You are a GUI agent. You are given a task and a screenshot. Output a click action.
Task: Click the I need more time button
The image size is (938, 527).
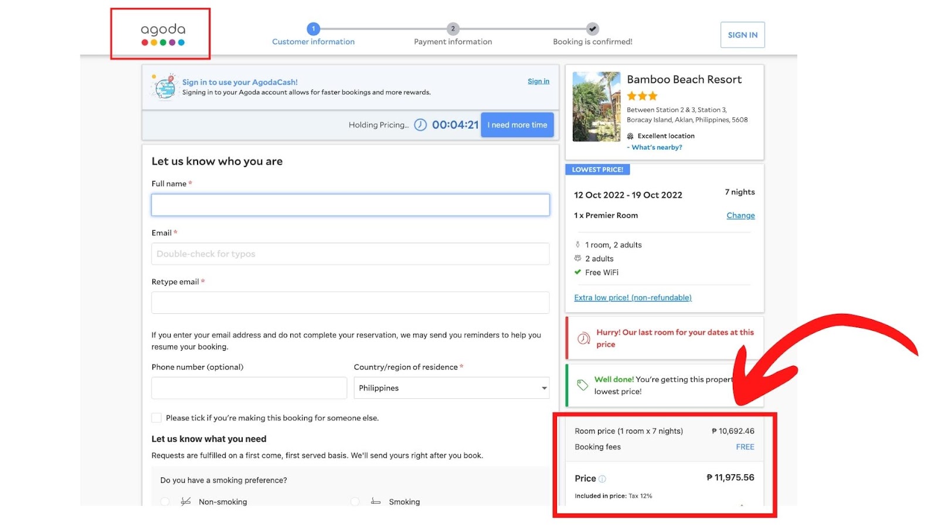point(517,125)
